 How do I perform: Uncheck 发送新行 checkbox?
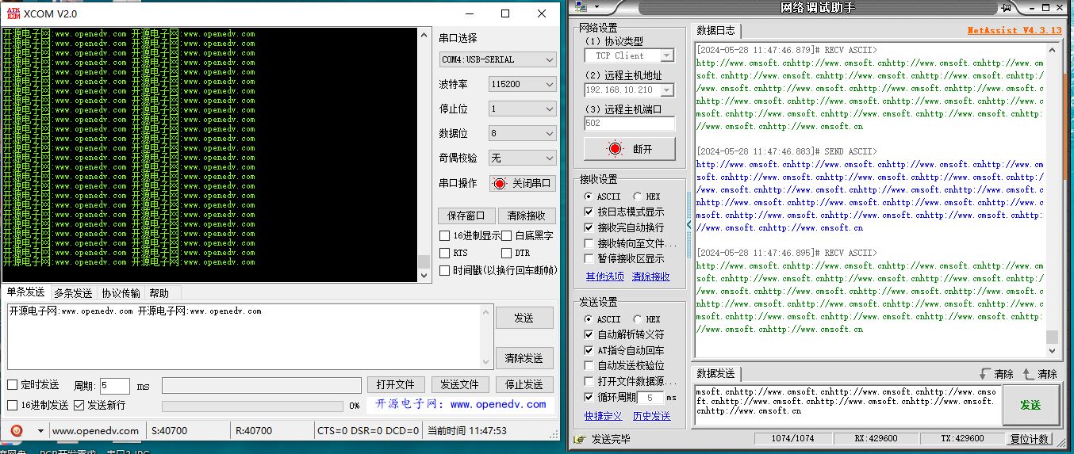click(79, 405)
